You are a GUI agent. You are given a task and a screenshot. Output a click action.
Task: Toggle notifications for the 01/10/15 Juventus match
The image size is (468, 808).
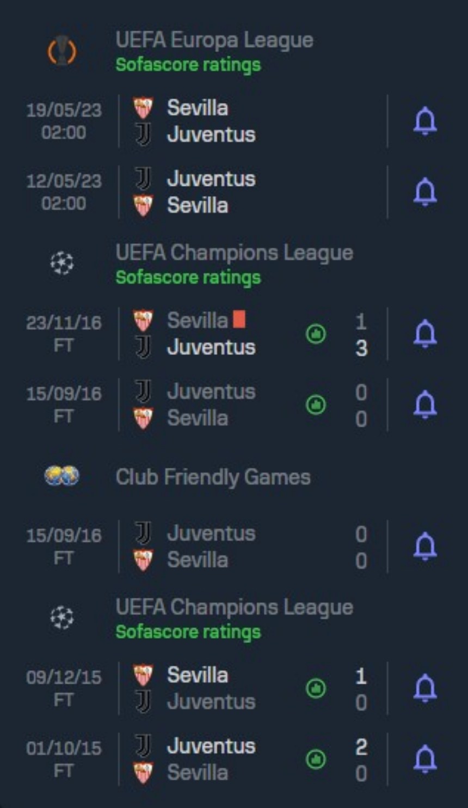click(x=425, y=759)
